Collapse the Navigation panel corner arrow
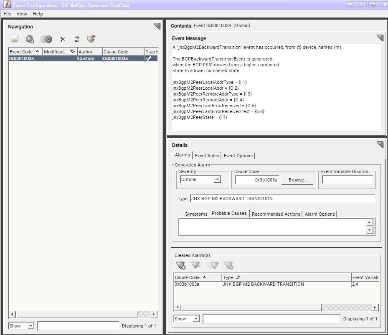This screenshot has height=335, width=388. click(157, 26)
